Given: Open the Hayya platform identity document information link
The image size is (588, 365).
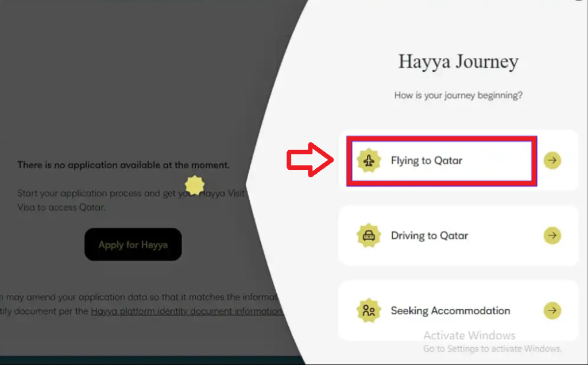Looking at the screenshot, I should (x=187, y=311).
